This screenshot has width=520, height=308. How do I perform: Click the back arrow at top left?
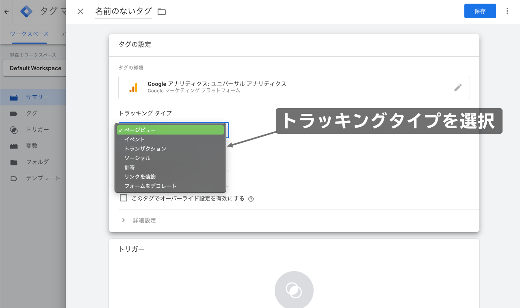pyautogui.click(x=6, y=11)
